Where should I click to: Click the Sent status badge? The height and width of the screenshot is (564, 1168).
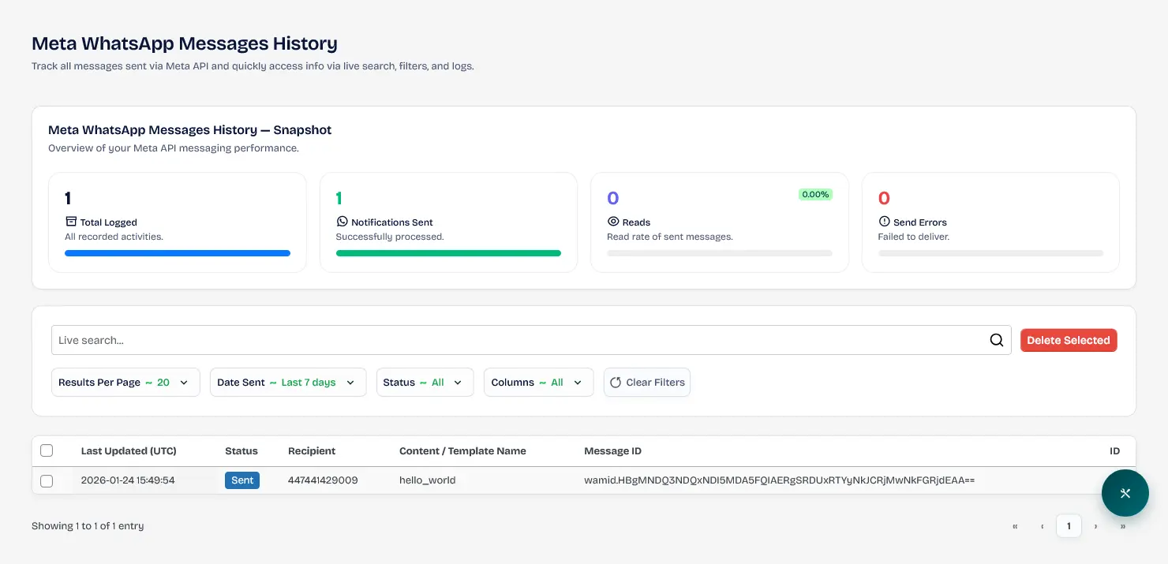pos(242,480)
